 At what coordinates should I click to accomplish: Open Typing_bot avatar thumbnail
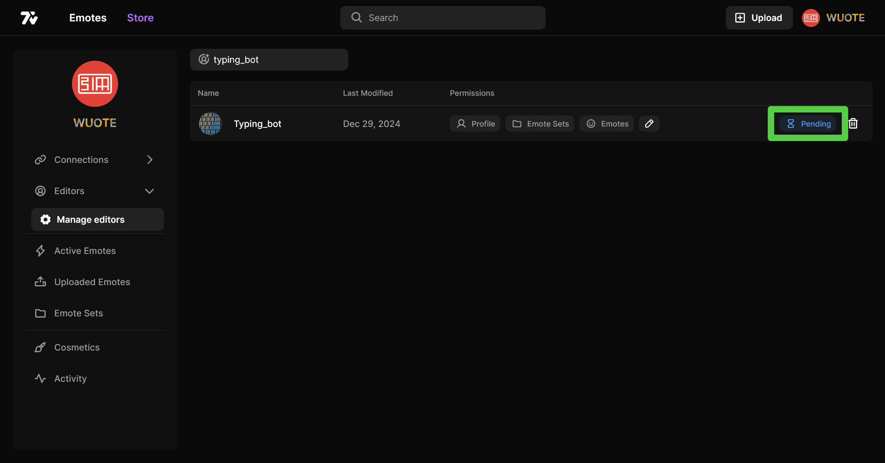(210, 124)
